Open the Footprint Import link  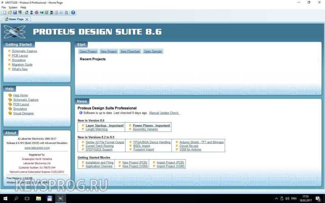[x=144, y=149]
